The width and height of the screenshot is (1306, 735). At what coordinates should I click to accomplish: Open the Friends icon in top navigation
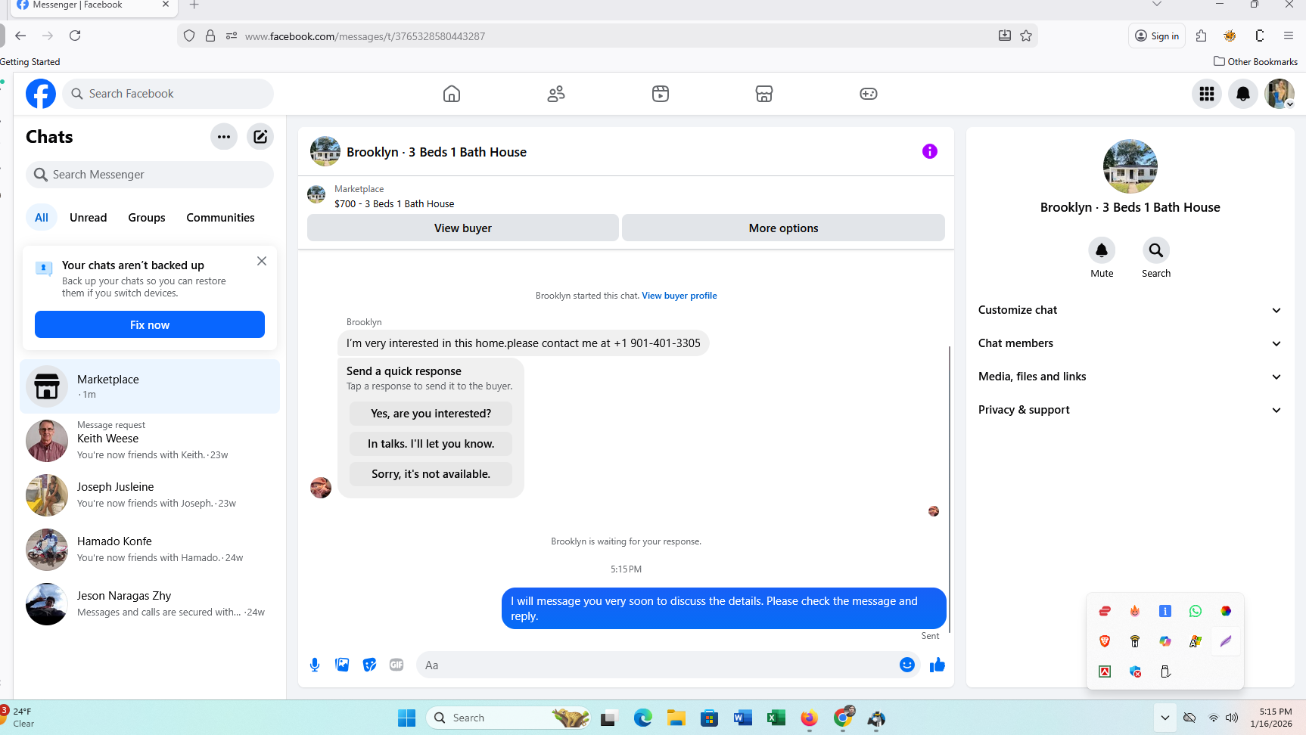click(556, 94)
